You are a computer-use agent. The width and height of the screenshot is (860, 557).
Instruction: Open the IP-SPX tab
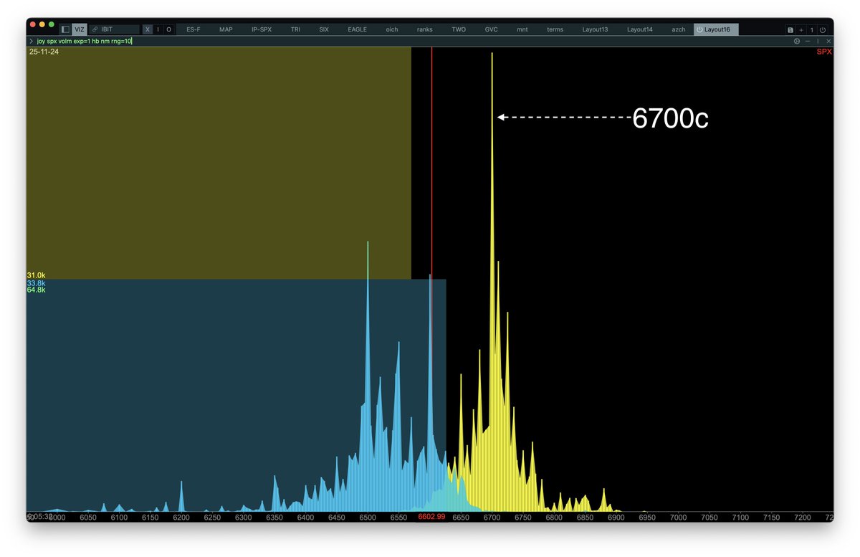coord(261,29)
